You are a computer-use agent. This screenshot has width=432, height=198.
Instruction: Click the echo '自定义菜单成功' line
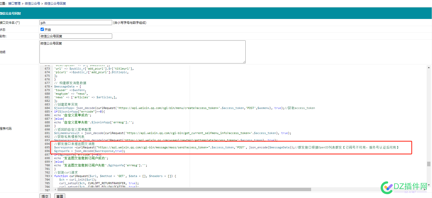coord(73,115)
